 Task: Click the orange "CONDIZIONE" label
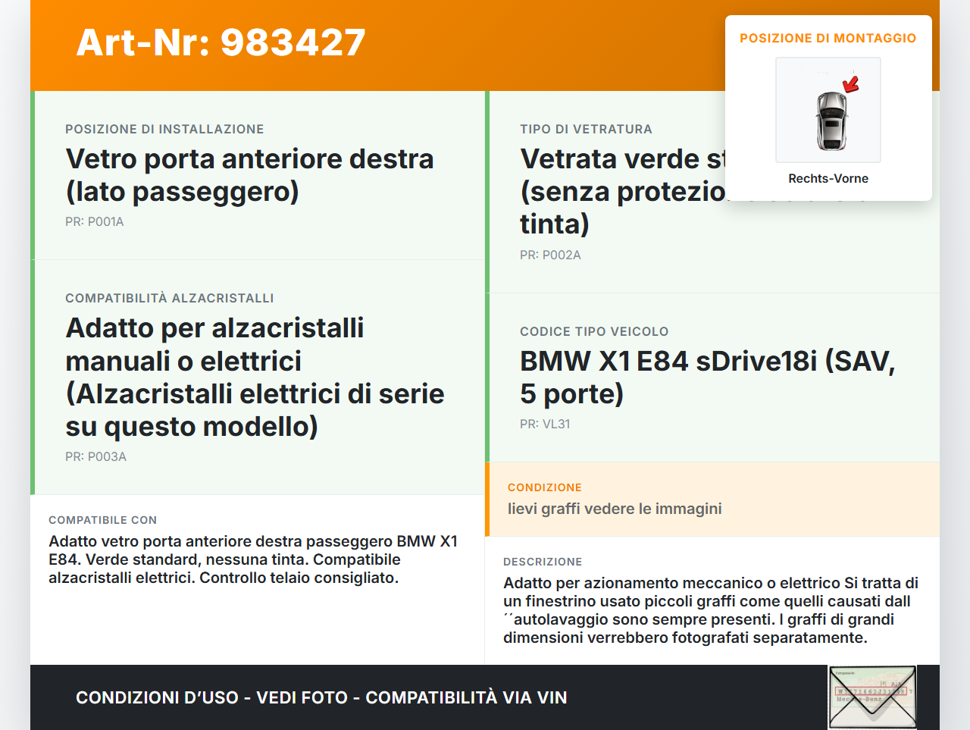point(545,487)
